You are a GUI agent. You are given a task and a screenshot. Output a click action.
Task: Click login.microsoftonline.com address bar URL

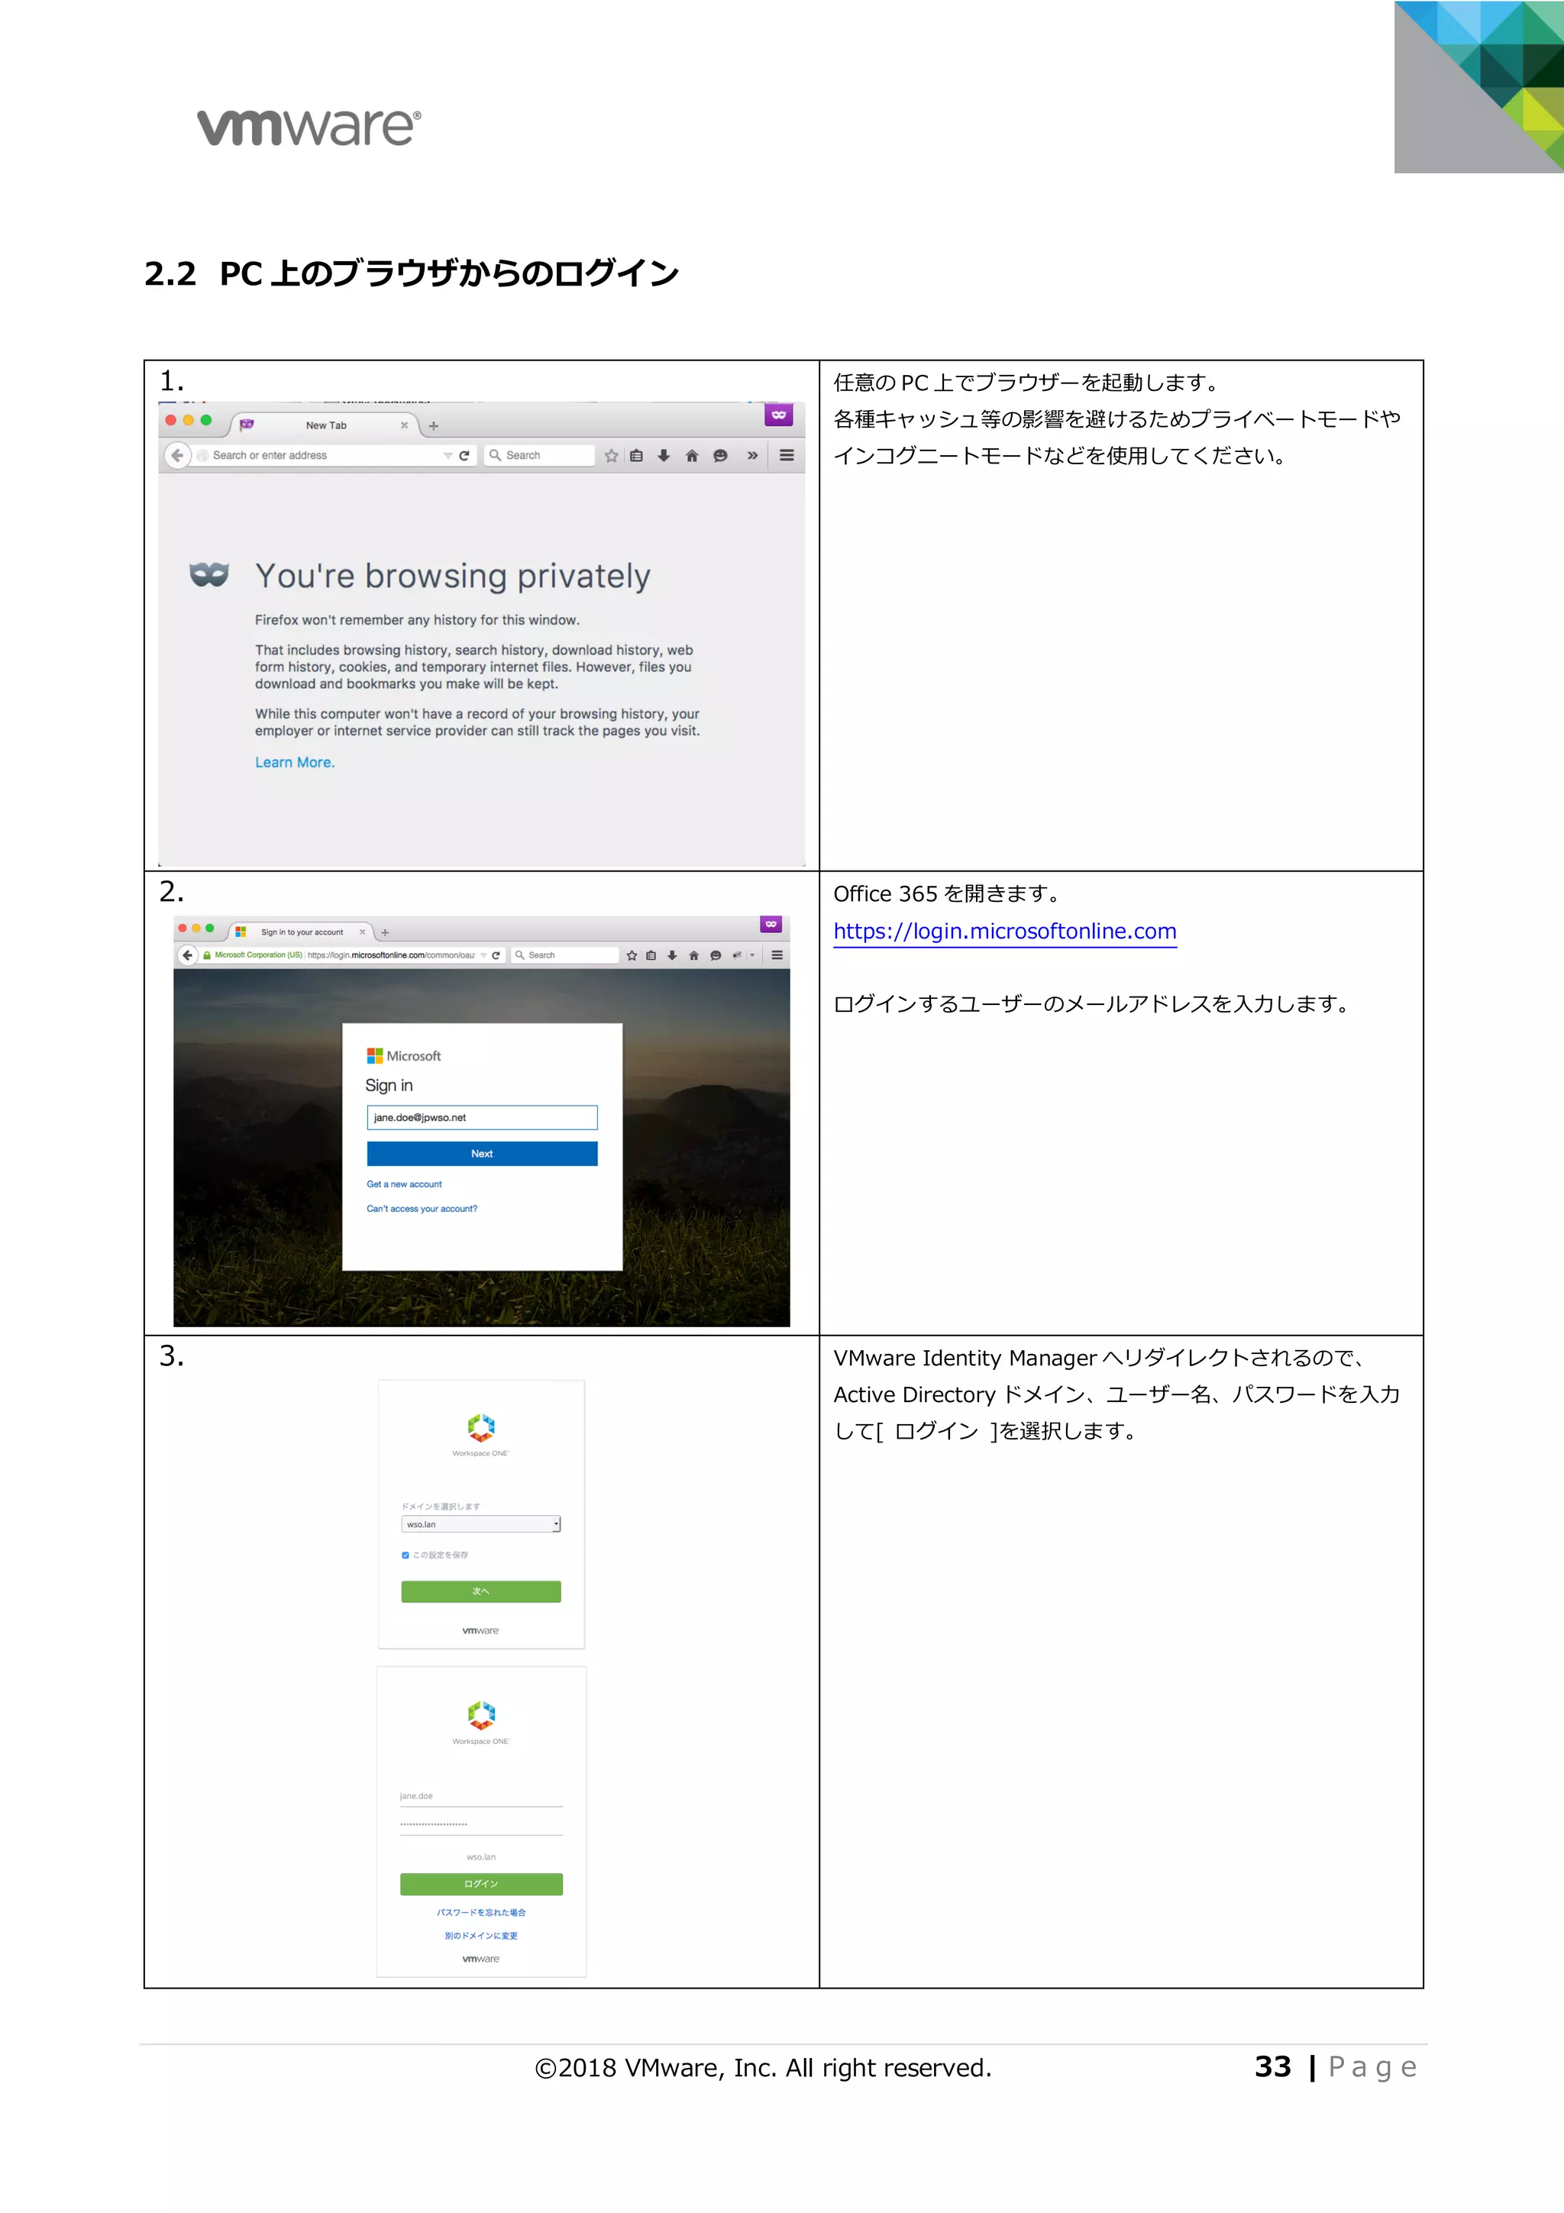coord(390,955)
